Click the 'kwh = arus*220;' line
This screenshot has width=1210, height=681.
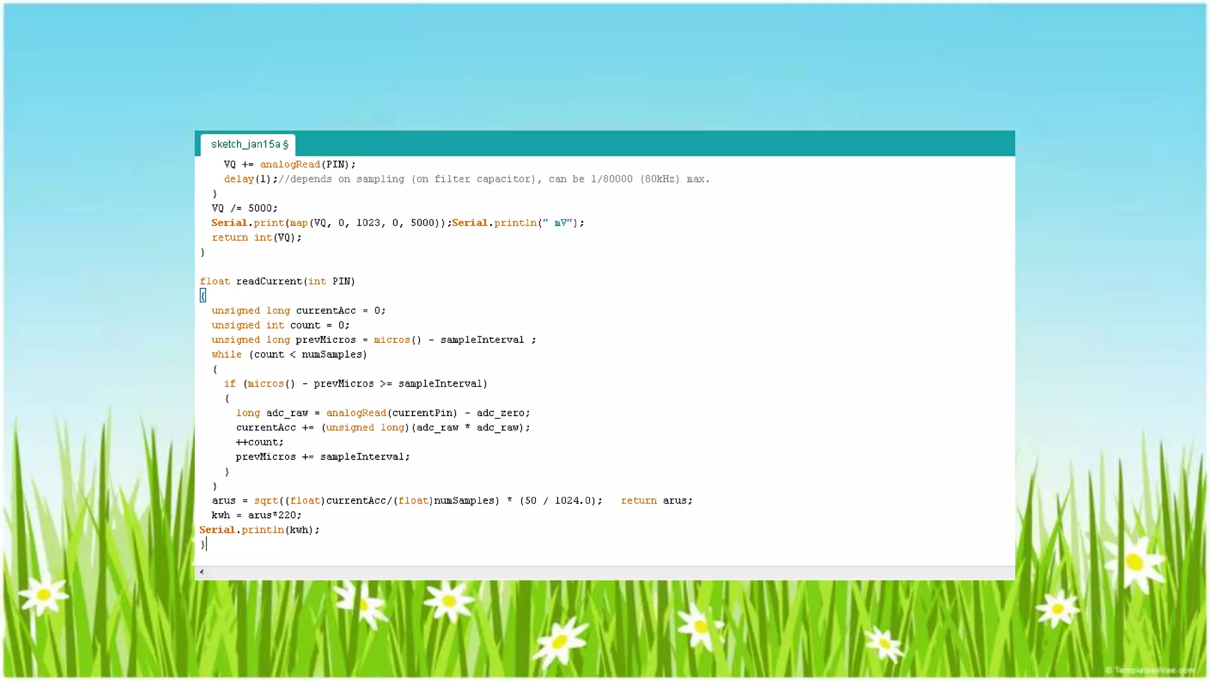[256, 515]
